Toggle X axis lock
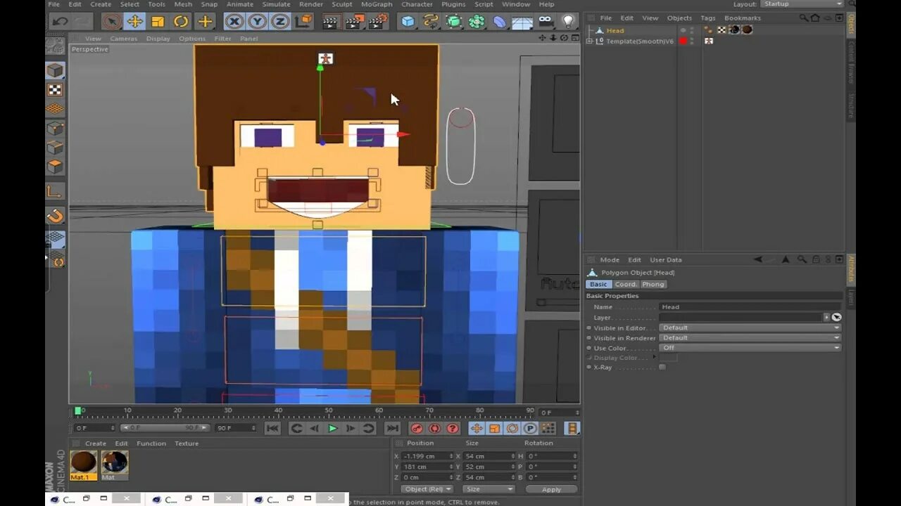This screenshot has width=901, height=506. 234,22
